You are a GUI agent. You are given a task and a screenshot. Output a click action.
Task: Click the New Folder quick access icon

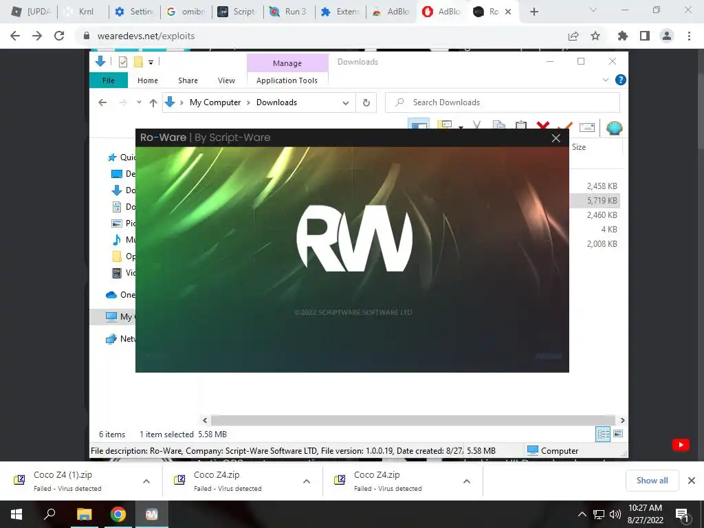[138, 62]
